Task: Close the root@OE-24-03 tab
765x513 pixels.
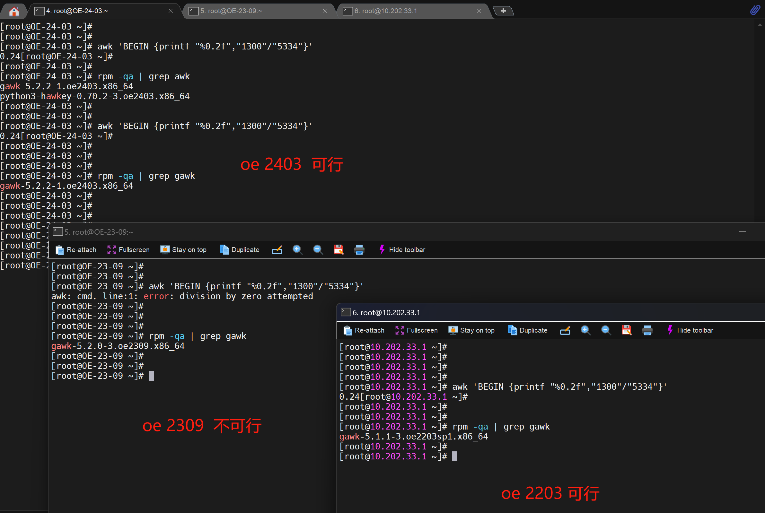Action: click(x=171, y=11)
